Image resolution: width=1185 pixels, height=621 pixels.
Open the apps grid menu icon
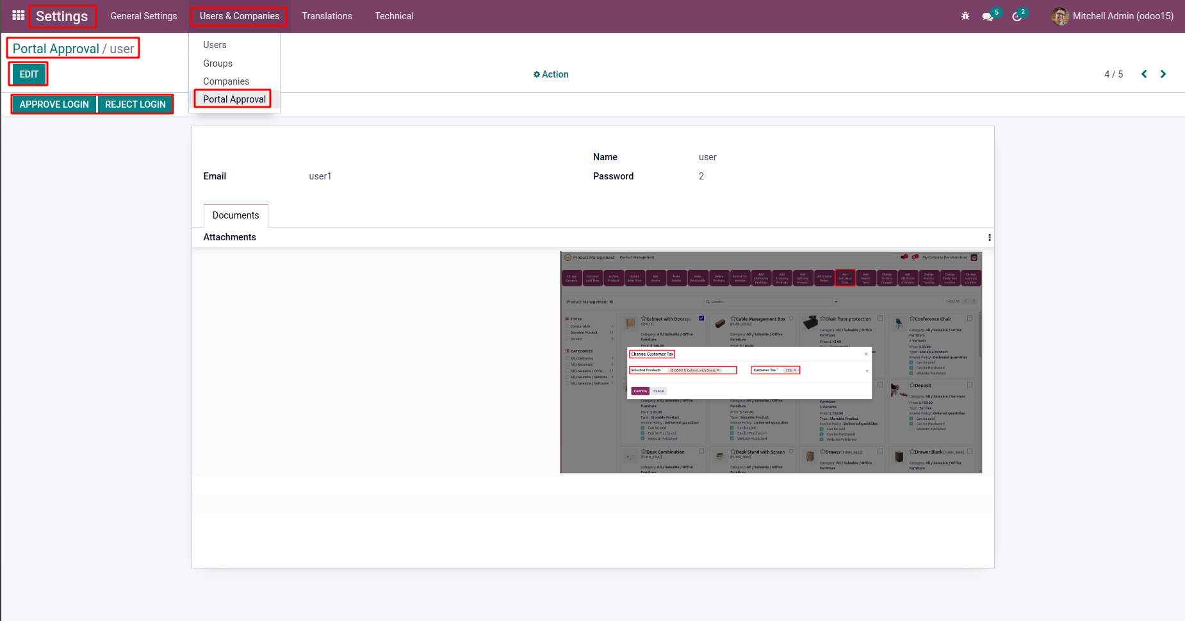click(18, 15)
